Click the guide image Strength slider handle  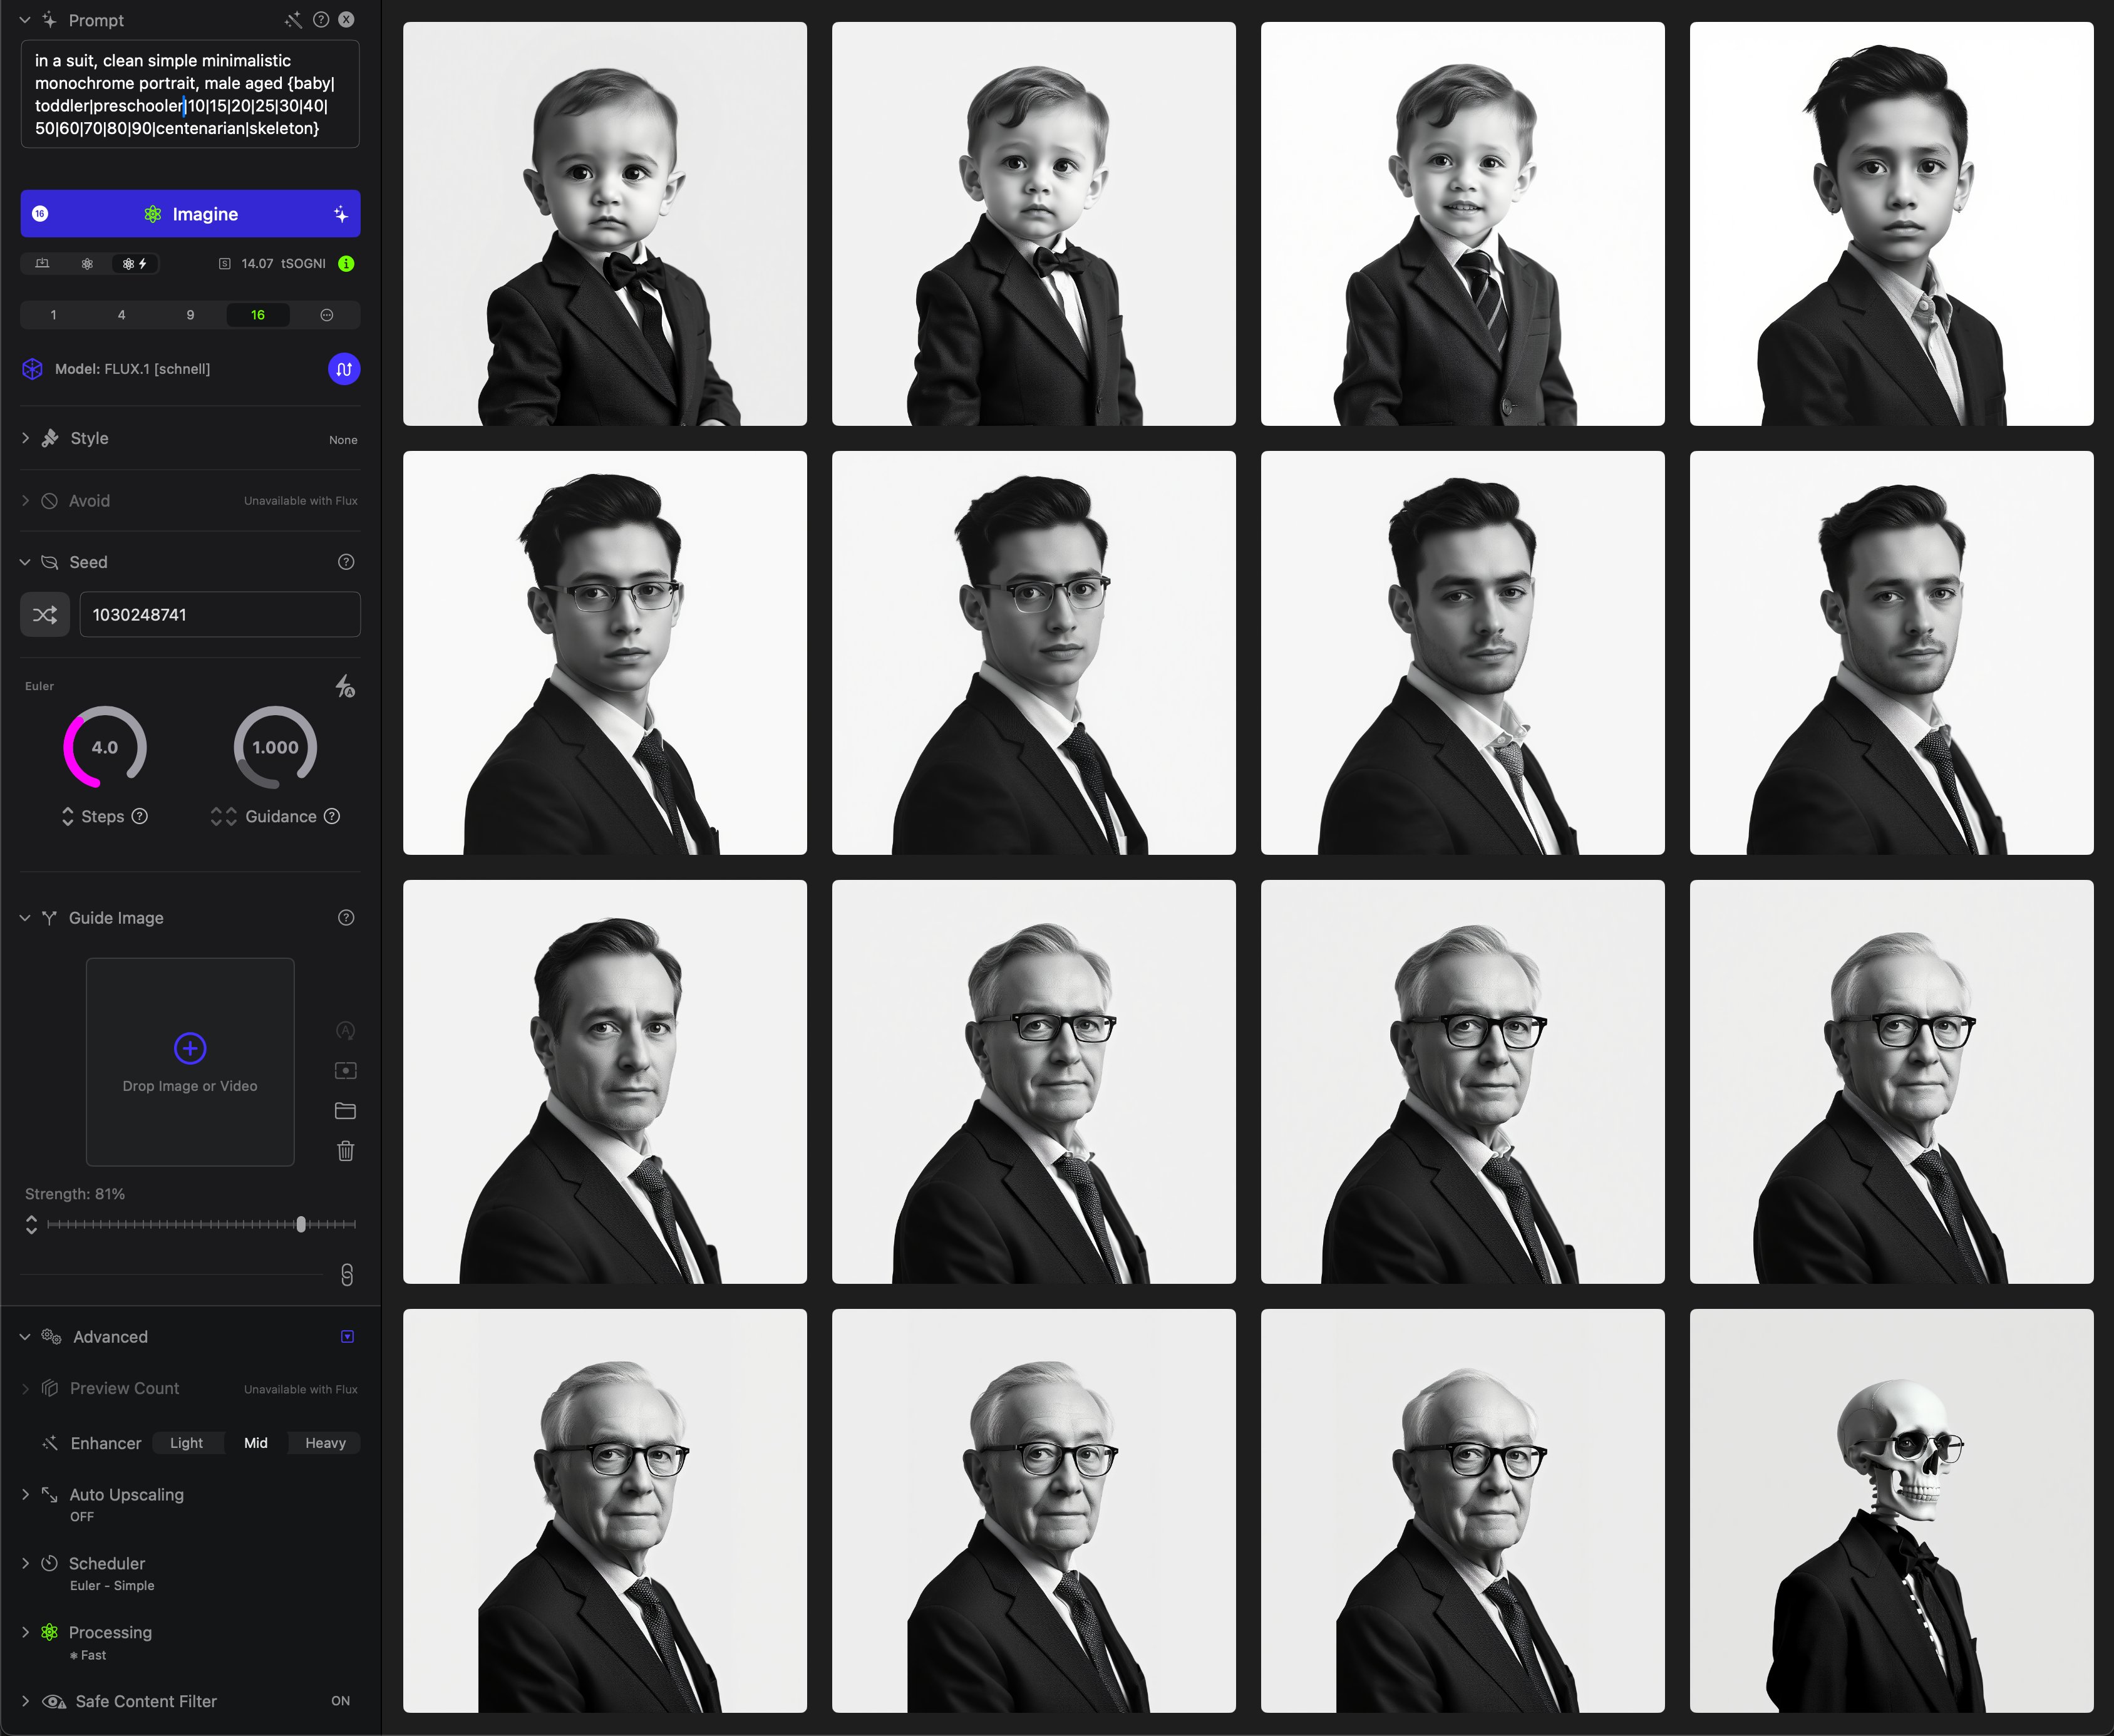(x=301, y=1224)
